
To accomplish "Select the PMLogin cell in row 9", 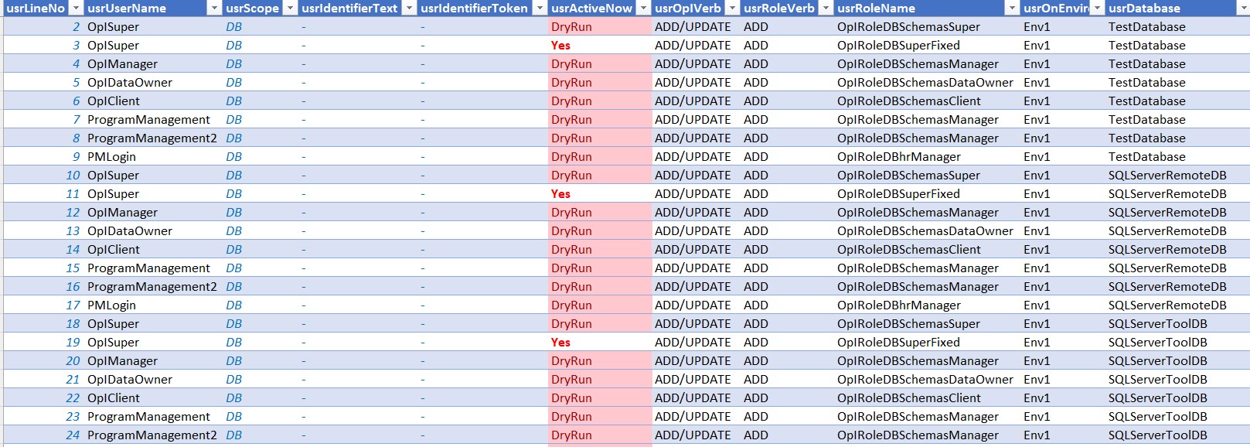I will [x=153, y=156].
